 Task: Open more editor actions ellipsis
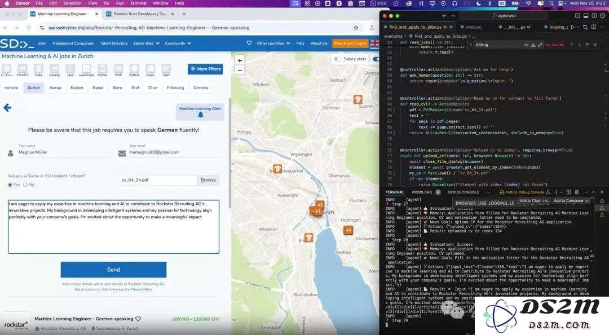pos(602,27)
